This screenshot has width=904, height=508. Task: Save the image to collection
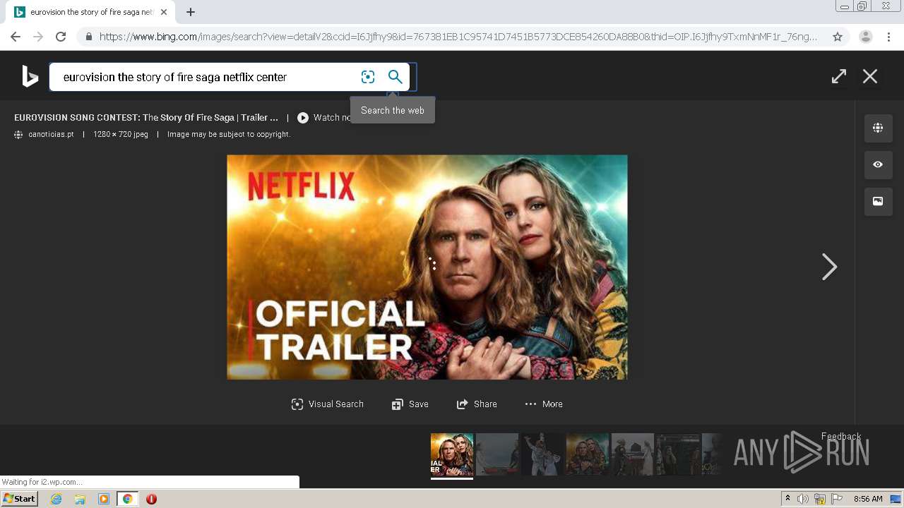point(410,404)
